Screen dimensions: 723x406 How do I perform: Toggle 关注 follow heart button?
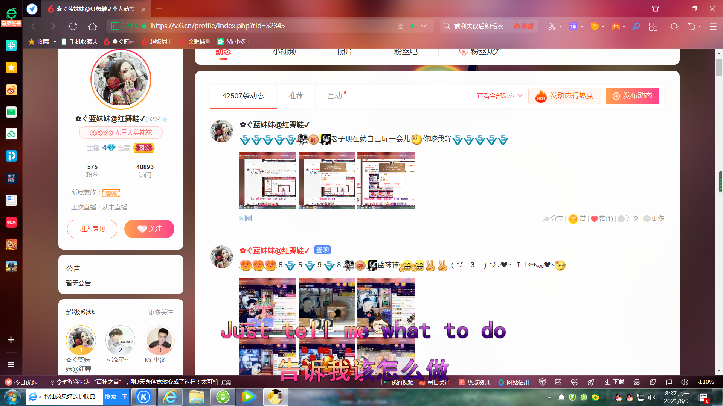pyautogui.click(x=149, y=229)
